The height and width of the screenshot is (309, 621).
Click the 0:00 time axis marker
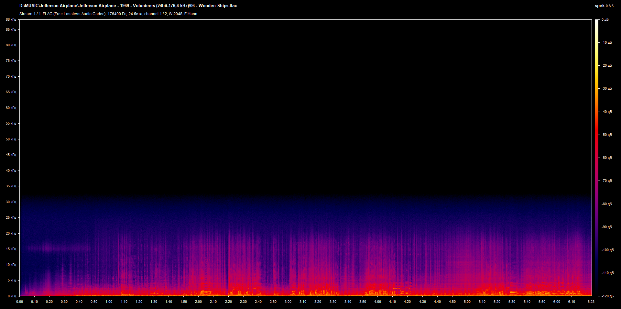point(19,302)
